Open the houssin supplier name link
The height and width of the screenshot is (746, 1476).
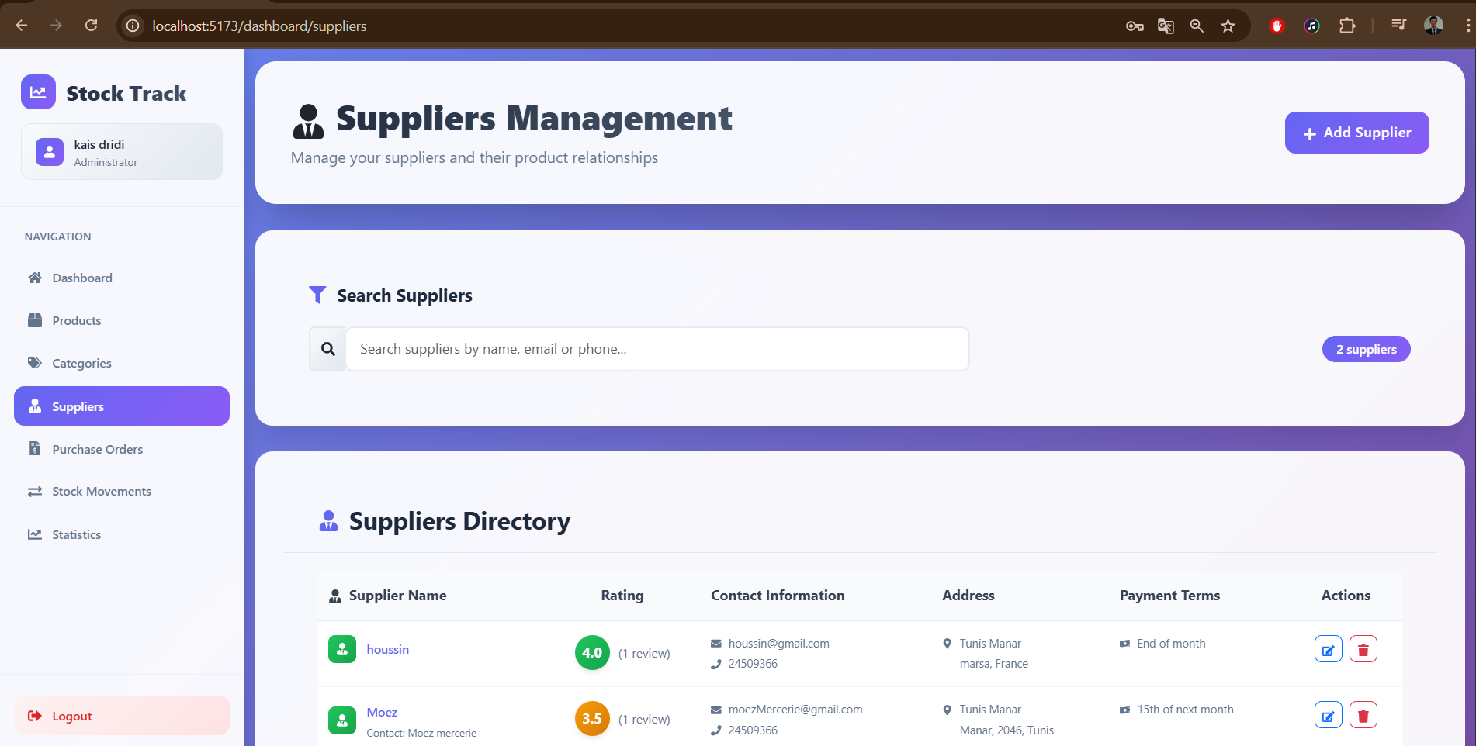click(387, 649)
